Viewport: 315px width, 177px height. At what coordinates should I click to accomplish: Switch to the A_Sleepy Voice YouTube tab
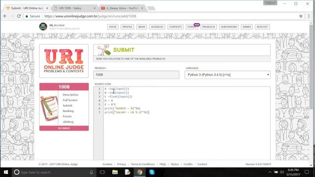pos(122,8)
